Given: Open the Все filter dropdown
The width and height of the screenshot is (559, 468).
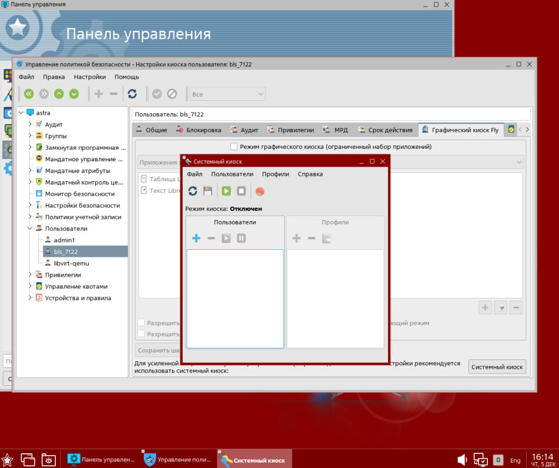Looking at the screenshot, I should click(227, 94).
